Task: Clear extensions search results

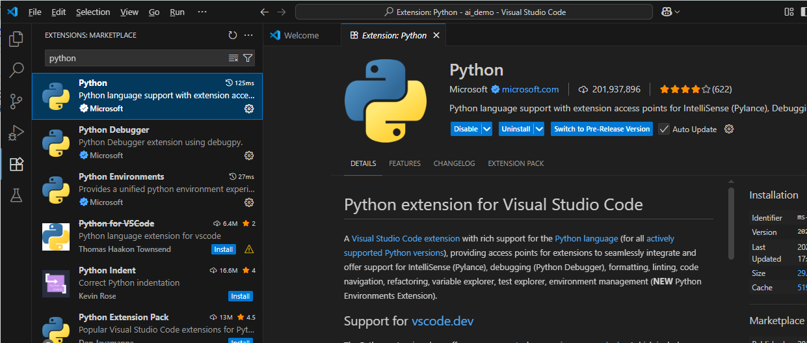Action: tap(233, 58)
